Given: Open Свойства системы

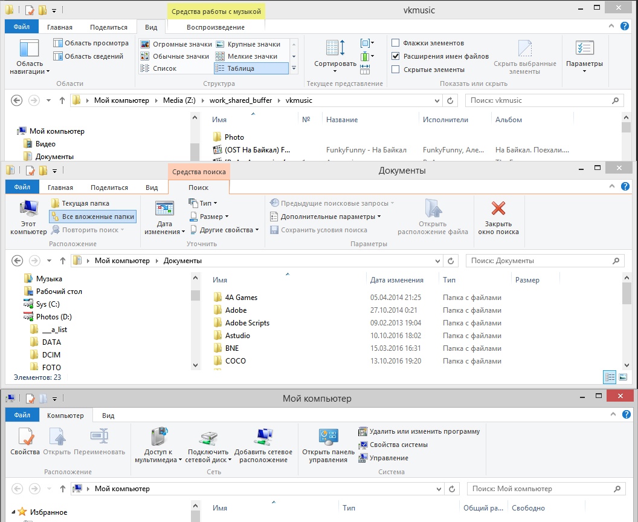Looking at the screenshot, I should (x=393, y=445).
